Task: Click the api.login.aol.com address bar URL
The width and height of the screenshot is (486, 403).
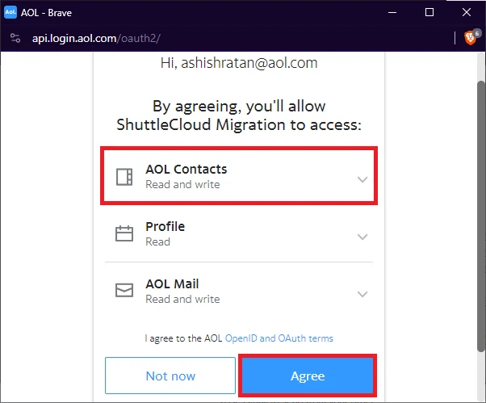Action: point(96,39)
